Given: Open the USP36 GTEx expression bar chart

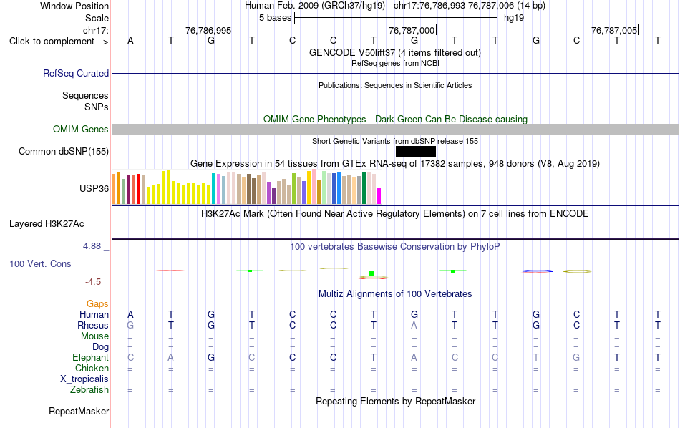Looking at the screenshot, I should pyautogui.click(x=246, y=187).
